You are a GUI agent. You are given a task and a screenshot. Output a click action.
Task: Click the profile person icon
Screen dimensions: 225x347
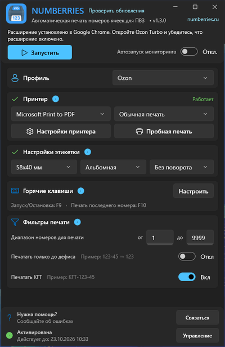(x=15, y=78)
